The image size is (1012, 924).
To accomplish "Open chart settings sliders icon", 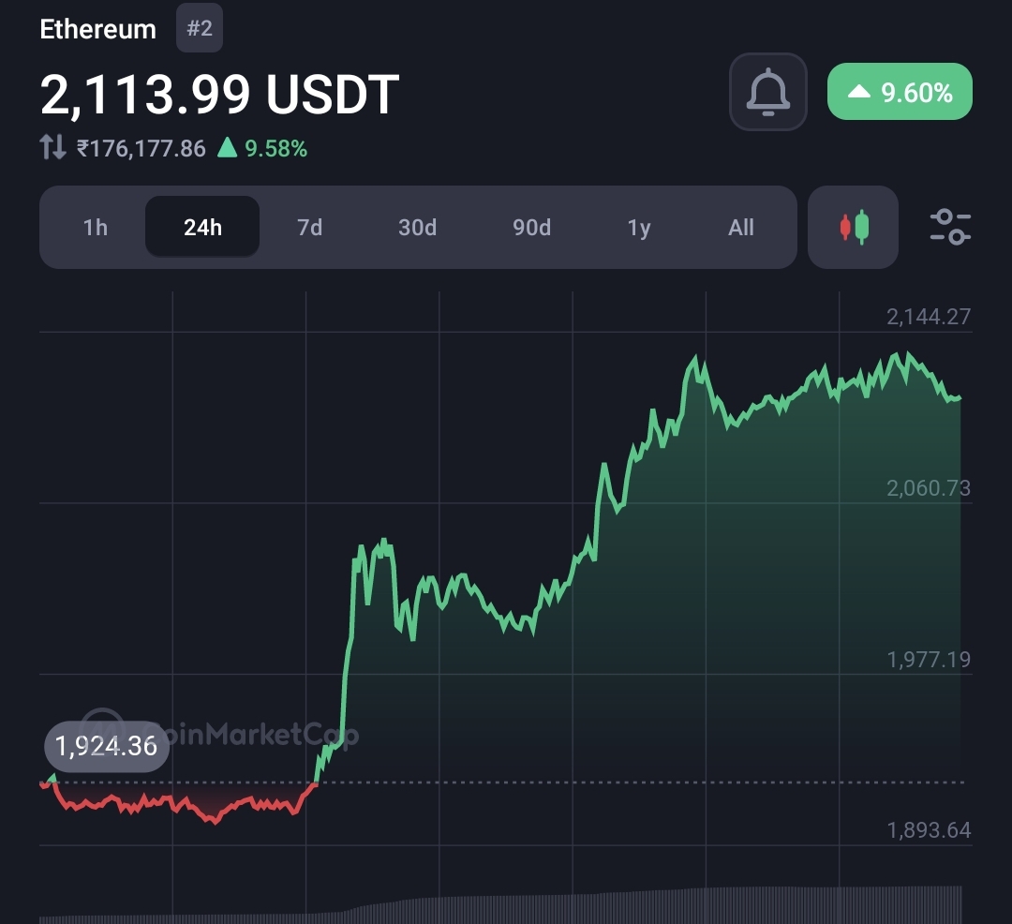I will coord(949,228).
